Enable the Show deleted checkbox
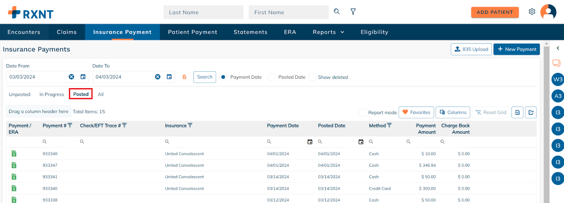 (x=312, y=77)
